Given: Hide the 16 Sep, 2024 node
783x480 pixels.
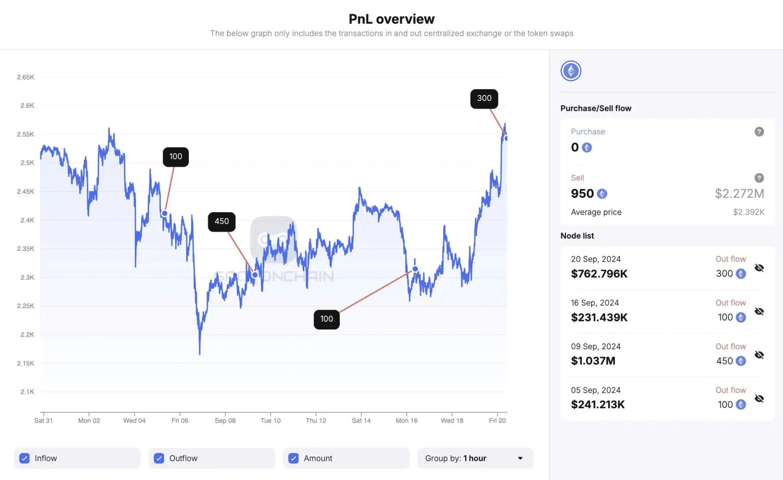Looking at the screenshot, I should (759, 311).
